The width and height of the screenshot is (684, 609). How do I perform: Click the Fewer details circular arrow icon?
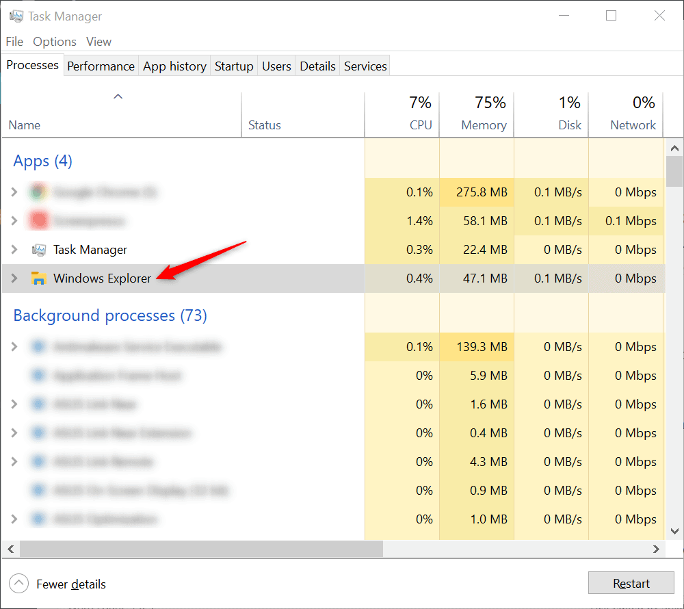pos(18,584)
